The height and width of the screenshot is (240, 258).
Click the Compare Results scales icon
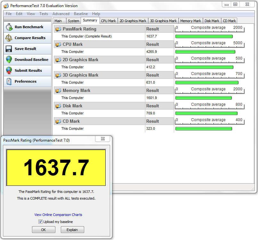click(9, 38)
